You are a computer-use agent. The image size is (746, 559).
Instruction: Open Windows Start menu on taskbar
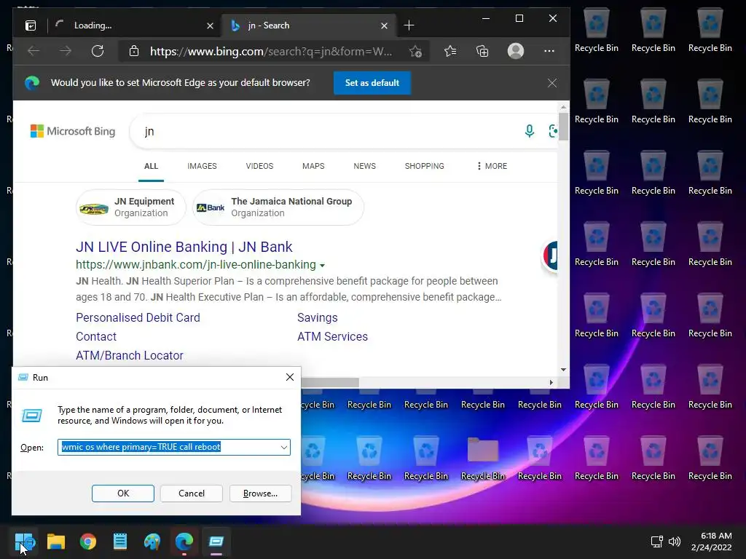click(x=24, y=542)
